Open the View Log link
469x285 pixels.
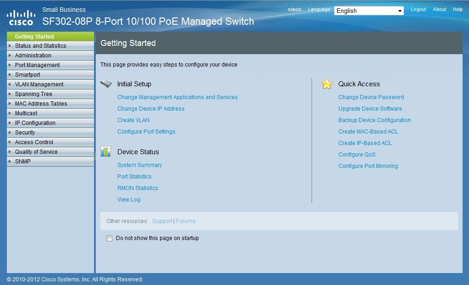[x=129, y=200]
